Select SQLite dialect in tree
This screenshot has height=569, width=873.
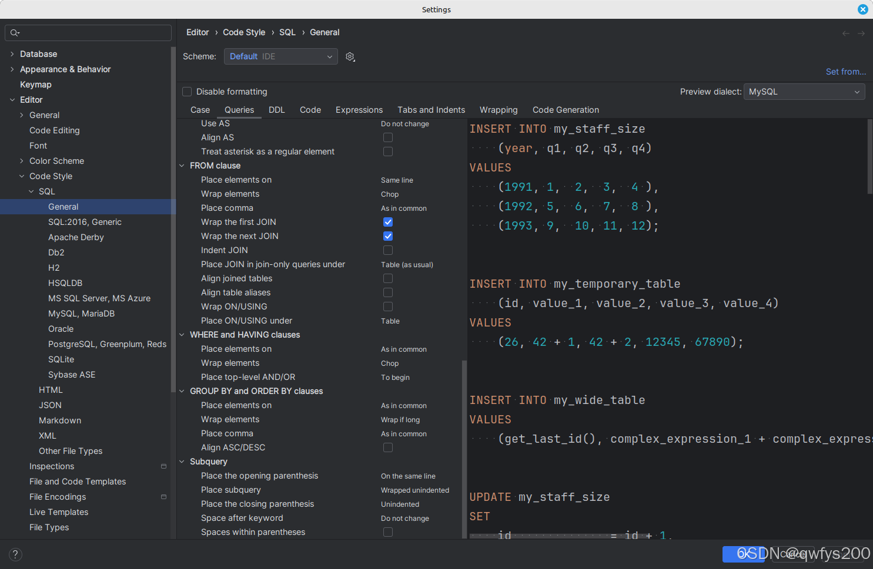coord(61,359)
